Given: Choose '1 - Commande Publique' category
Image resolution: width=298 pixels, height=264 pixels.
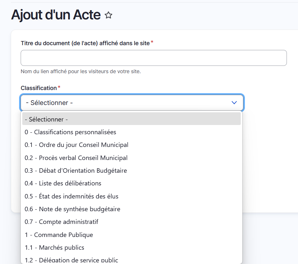Looking at the screenshot, I should (59, 235).
